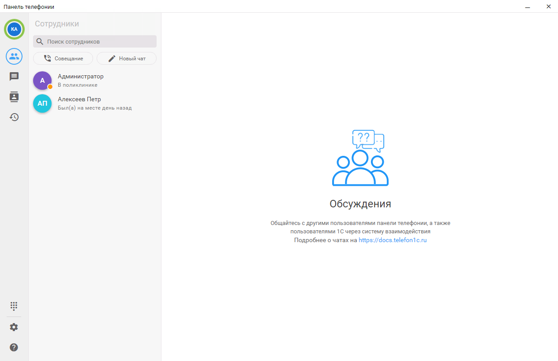Open the Chats sidebar icon

coord(14,77)
